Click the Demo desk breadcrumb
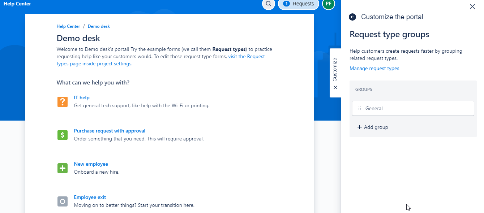The image size is (484, 213). click(99, 26)
